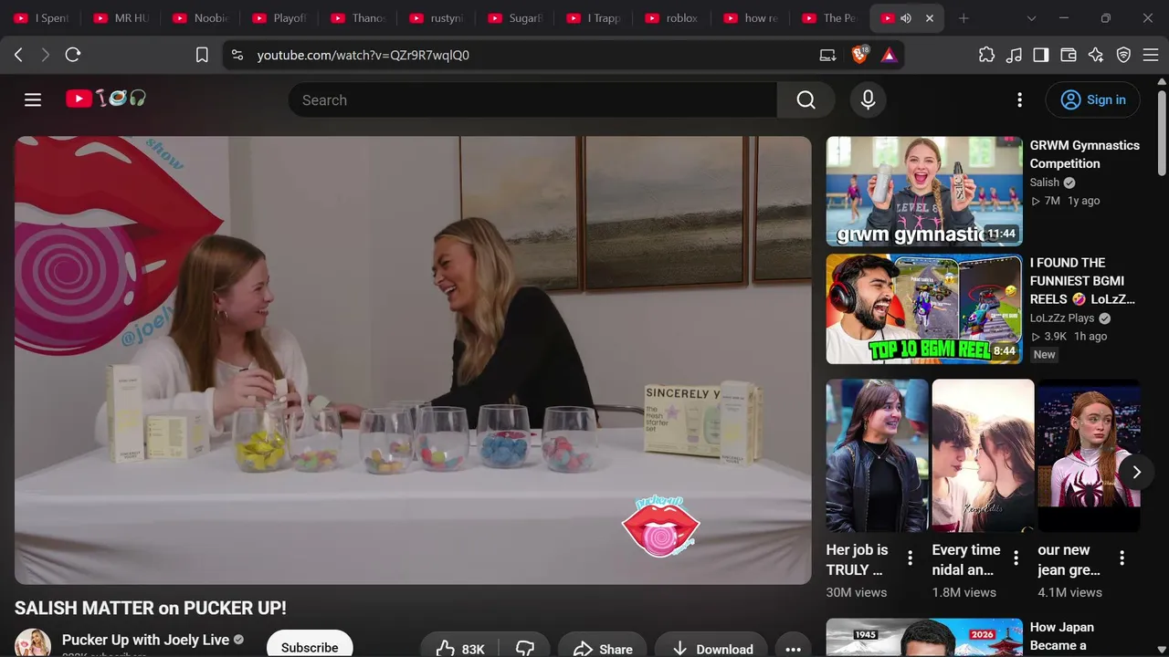1169x657 pixels.
Task: Switch to the "rustyni" tab
Action: click(x=435, y=18)
